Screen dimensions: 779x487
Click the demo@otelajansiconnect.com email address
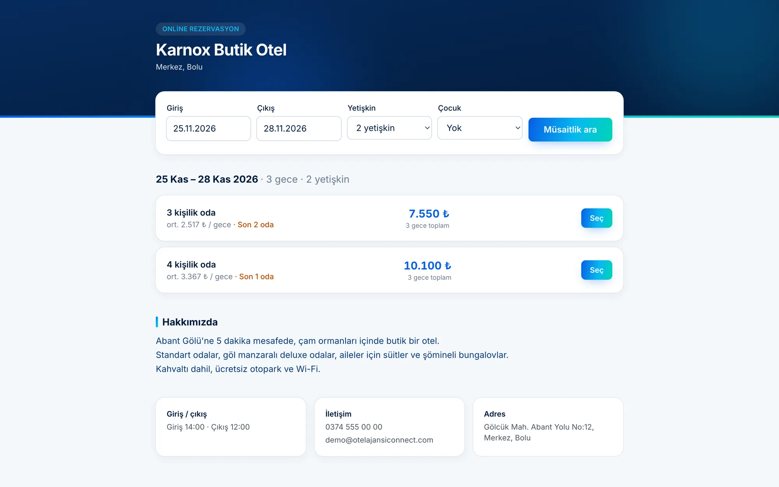(x=379, y=440)
